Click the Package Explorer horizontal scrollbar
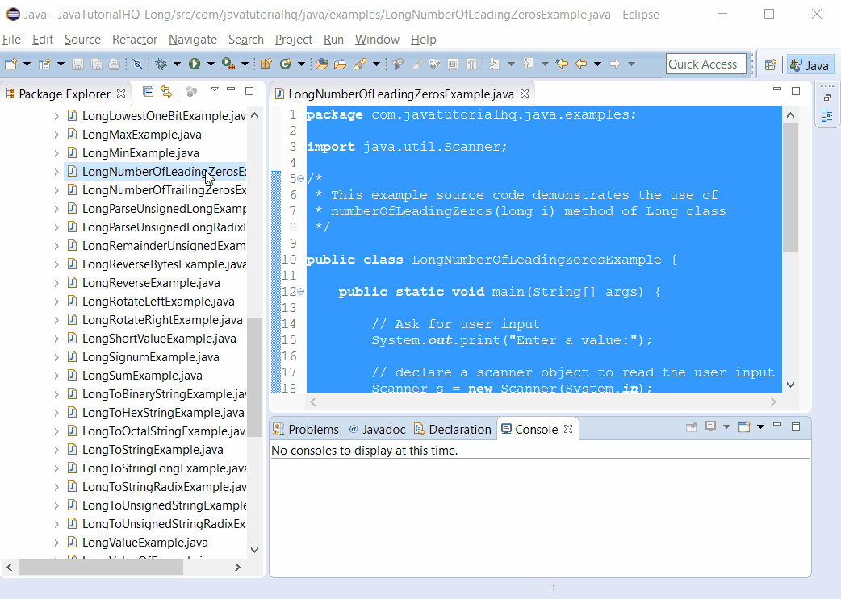 tap(101, 568)
